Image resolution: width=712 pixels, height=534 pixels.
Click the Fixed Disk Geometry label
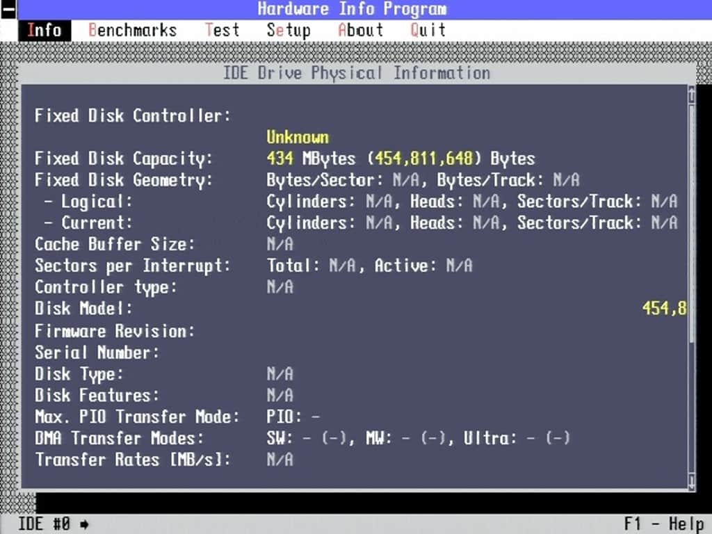coord(124,180)
